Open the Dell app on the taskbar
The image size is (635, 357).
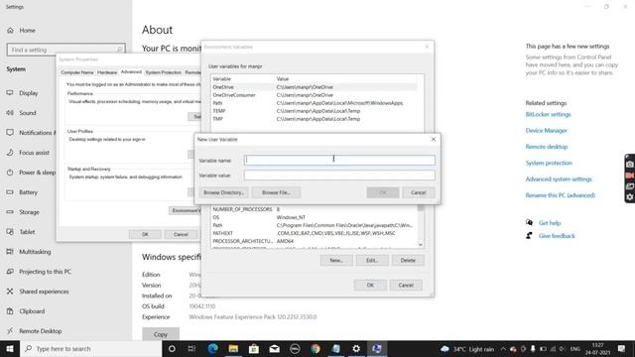(x=295, y=348)
